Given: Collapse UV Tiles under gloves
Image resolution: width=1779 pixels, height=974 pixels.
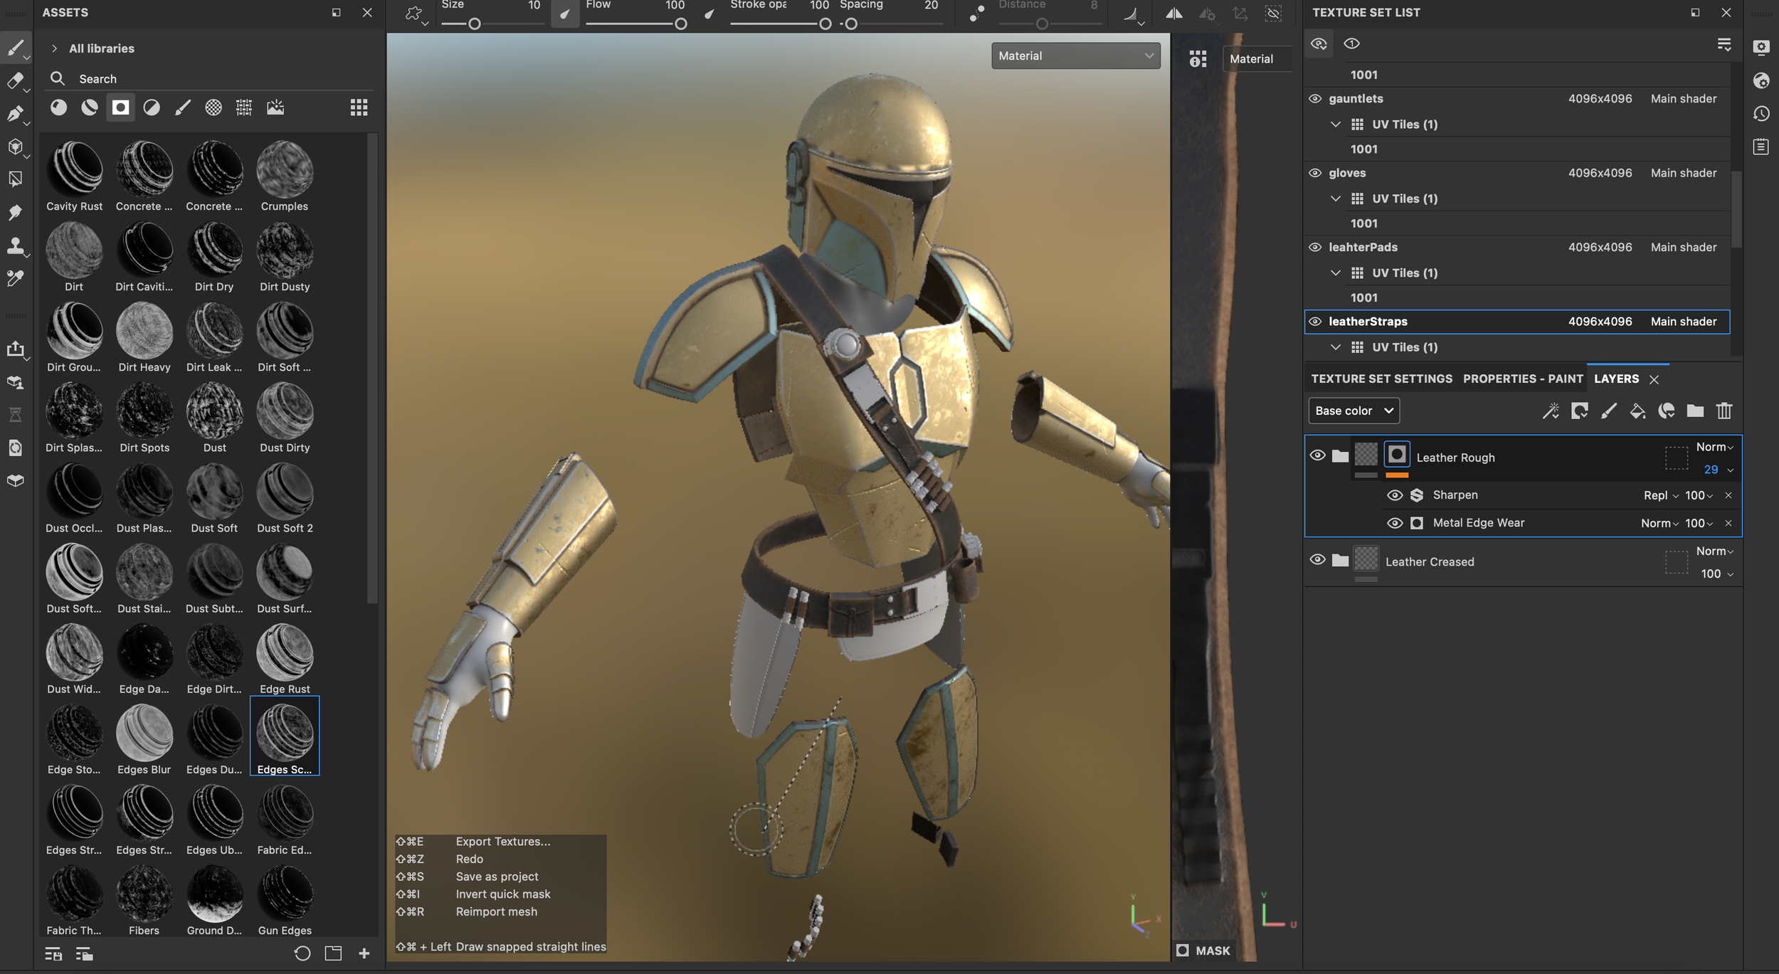Looking at the screenshot, I should click(1336, 198).
